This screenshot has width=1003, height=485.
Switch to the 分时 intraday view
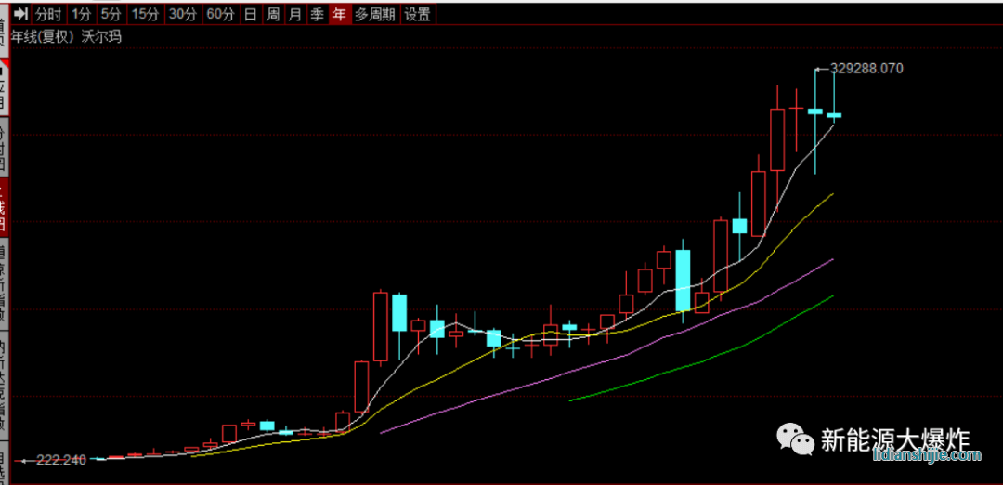tap(48, 14)
